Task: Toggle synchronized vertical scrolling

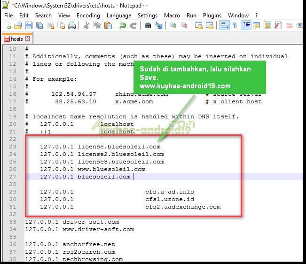Action: (x=199, y=25)
